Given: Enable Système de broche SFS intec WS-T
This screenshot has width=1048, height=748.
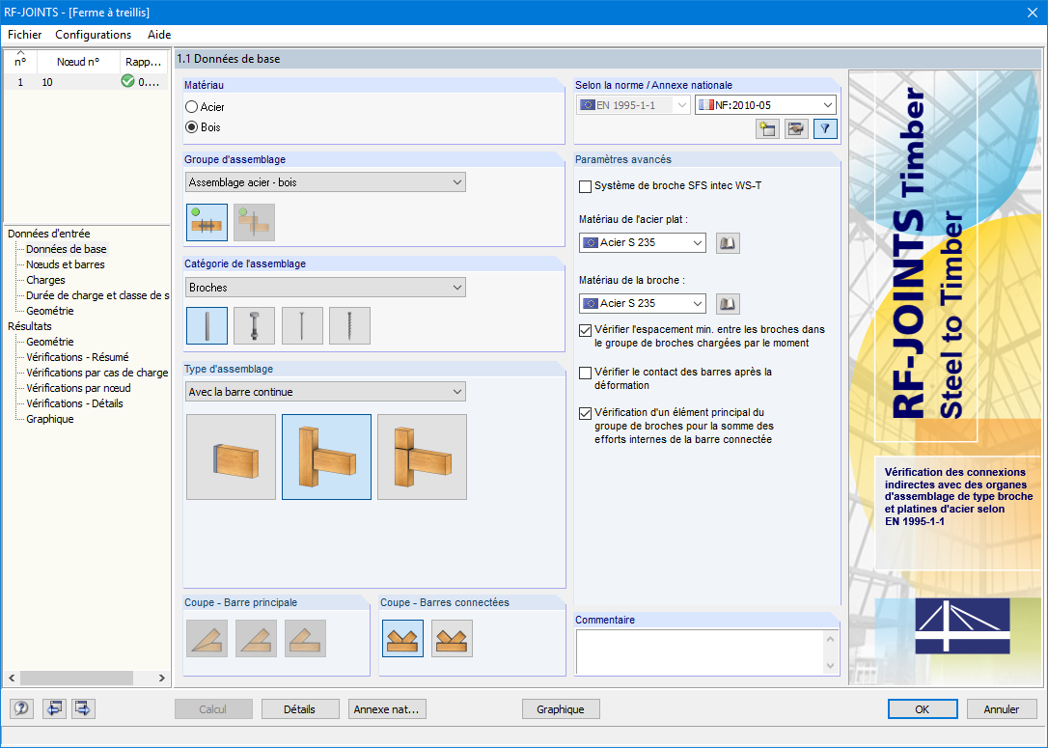Looking at the screenshot, I should [585, 186].
